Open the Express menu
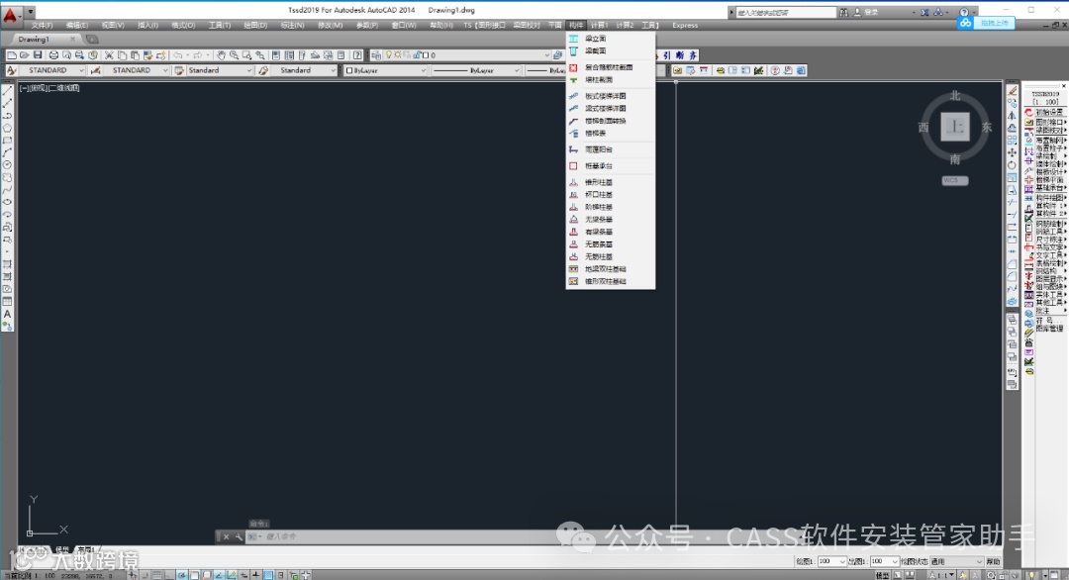This screenshot has height=580, width=1069. click(685, 25)
